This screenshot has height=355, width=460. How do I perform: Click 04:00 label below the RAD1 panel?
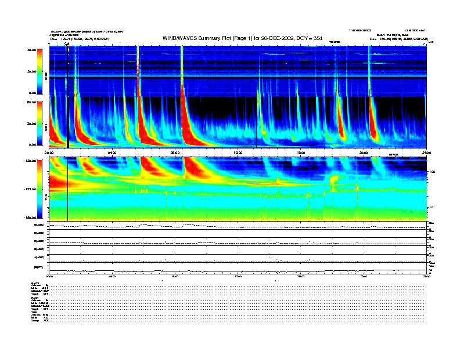click(x=112, y=153)
